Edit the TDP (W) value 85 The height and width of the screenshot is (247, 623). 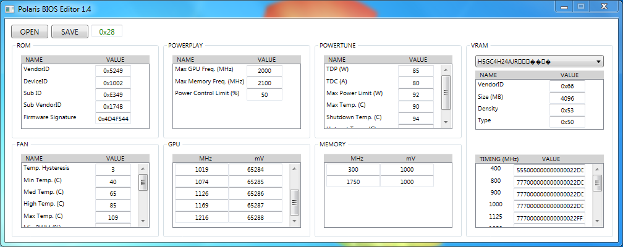point(415,71)
